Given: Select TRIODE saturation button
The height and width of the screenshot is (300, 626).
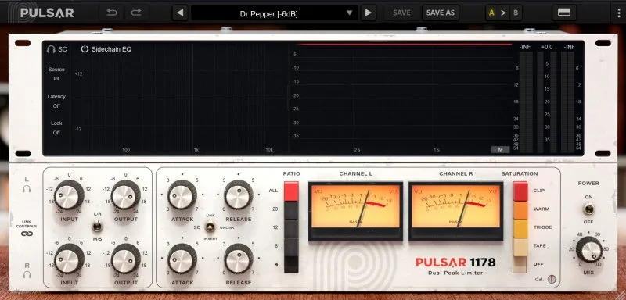Looking at the screenshot, I should (520, 228).
